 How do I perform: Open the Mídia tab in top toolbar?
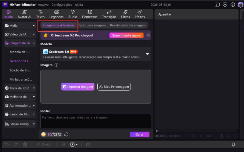tap(9, 14)
